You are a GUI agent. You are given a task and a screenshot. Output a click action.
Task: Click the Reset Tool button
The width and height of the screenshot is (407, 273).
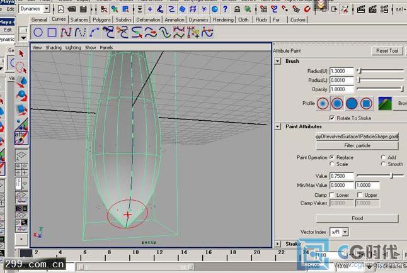387,51
